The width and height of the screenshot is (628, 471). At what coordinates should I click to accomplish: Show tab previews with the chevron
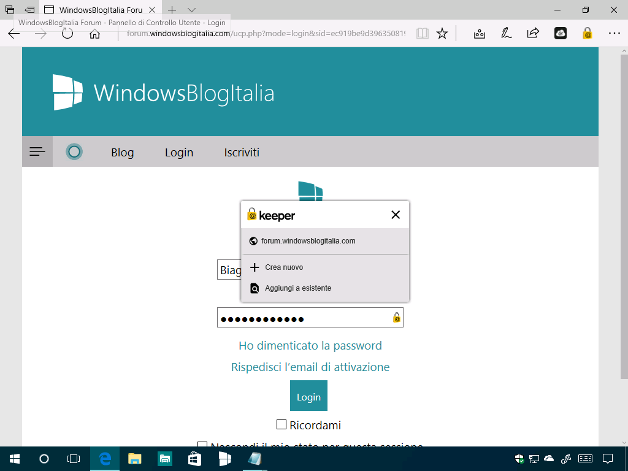(192, 10)
